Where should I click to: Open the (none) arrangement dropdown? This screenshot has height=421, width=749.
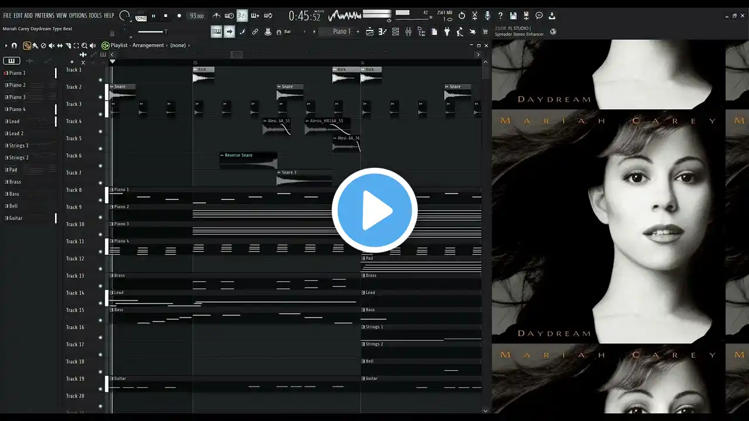178,46
